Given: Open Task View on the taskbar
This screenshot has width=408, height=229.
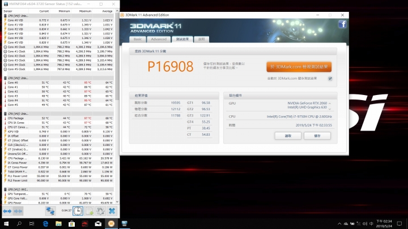Looking at the screenshot, I should tap(32, 224).
